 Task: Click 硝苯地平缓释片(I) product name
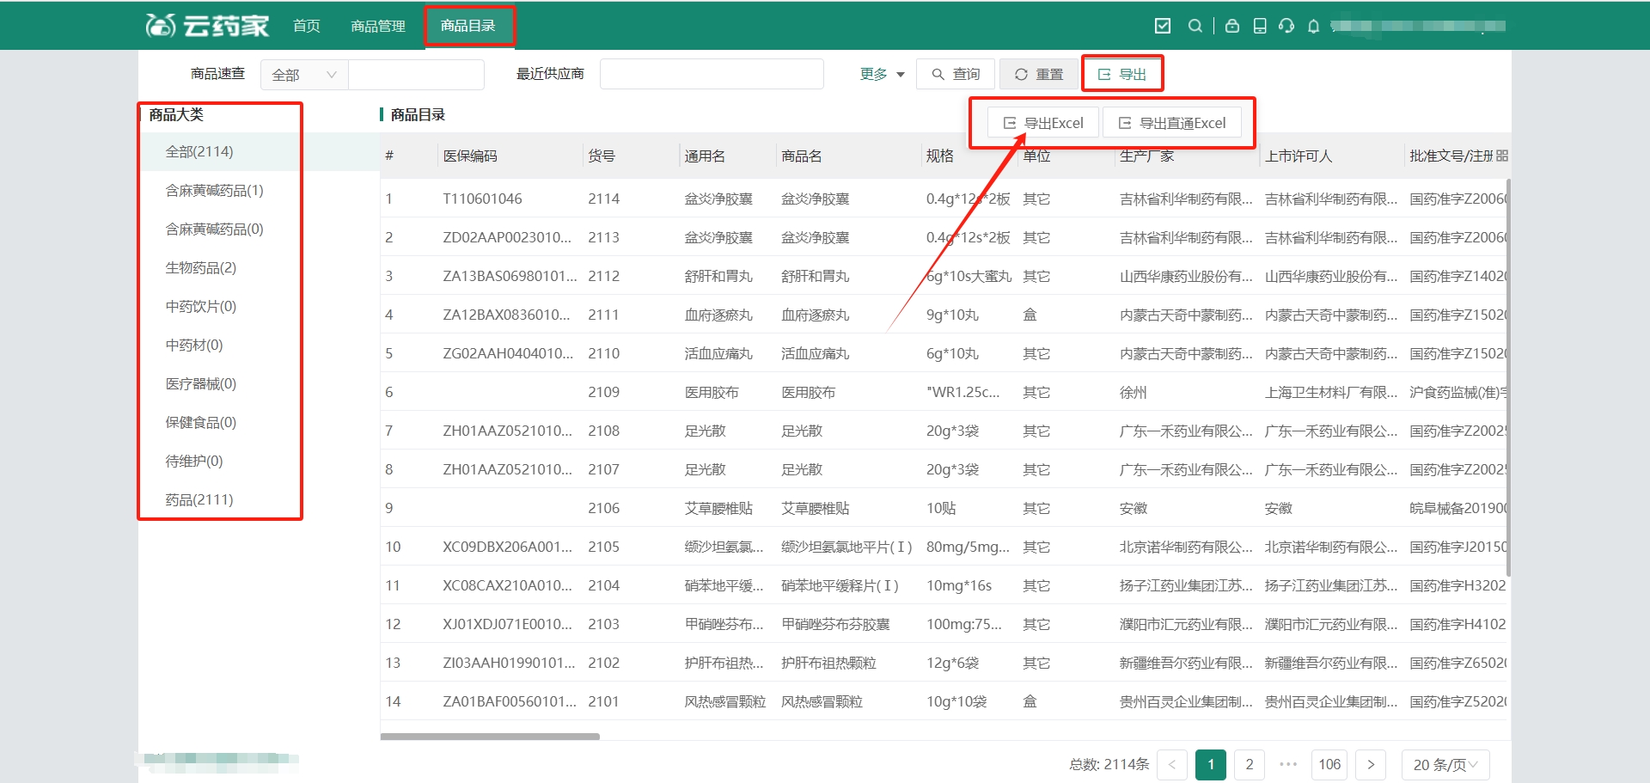[840, 585]
